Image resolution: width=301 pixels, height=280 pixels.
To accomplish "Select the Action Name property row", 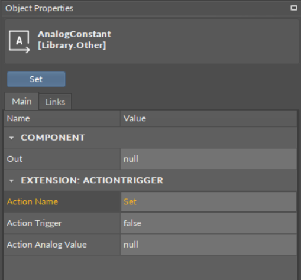I will coord(150,202).
